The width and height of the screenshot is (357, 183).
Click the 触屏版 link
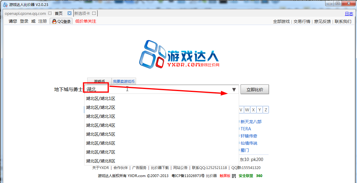225,176
